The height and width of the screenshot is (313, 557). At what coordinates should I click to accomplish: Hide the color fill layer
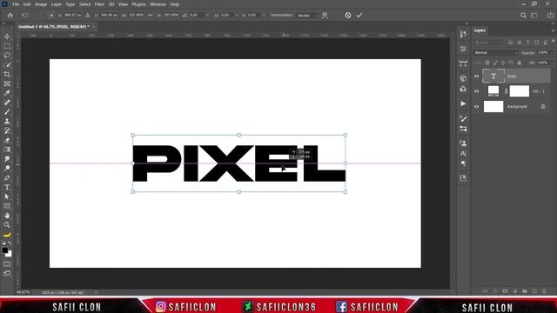(x=477, y=91)
